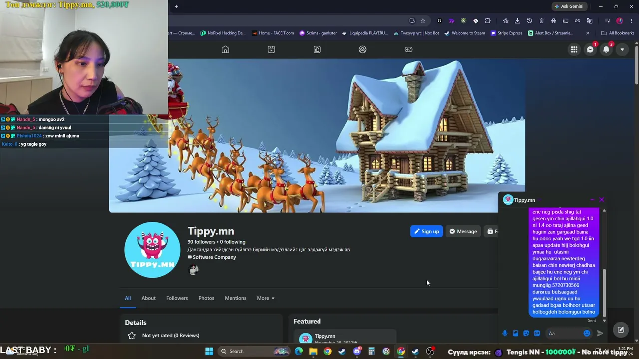Attach a photo in the chat
This screenshot has width=639, height=359.
click(x=515, y=333)
